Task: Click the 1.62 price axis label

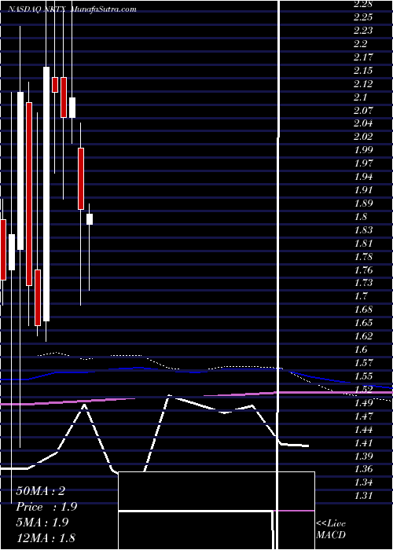Action: point(363,336)
